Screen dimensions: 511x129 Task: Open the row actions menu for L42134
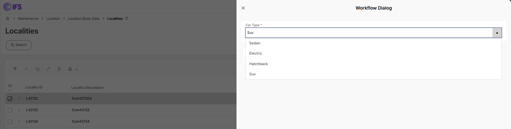coord(19,122)
